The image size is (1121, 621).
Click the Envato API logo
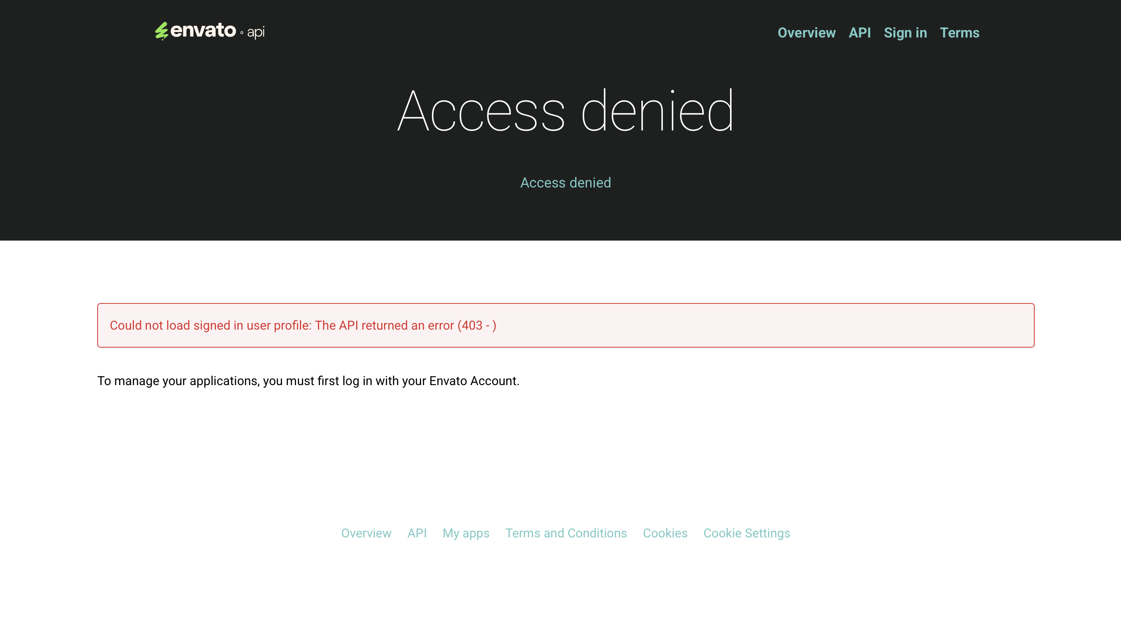click(210, 31)
